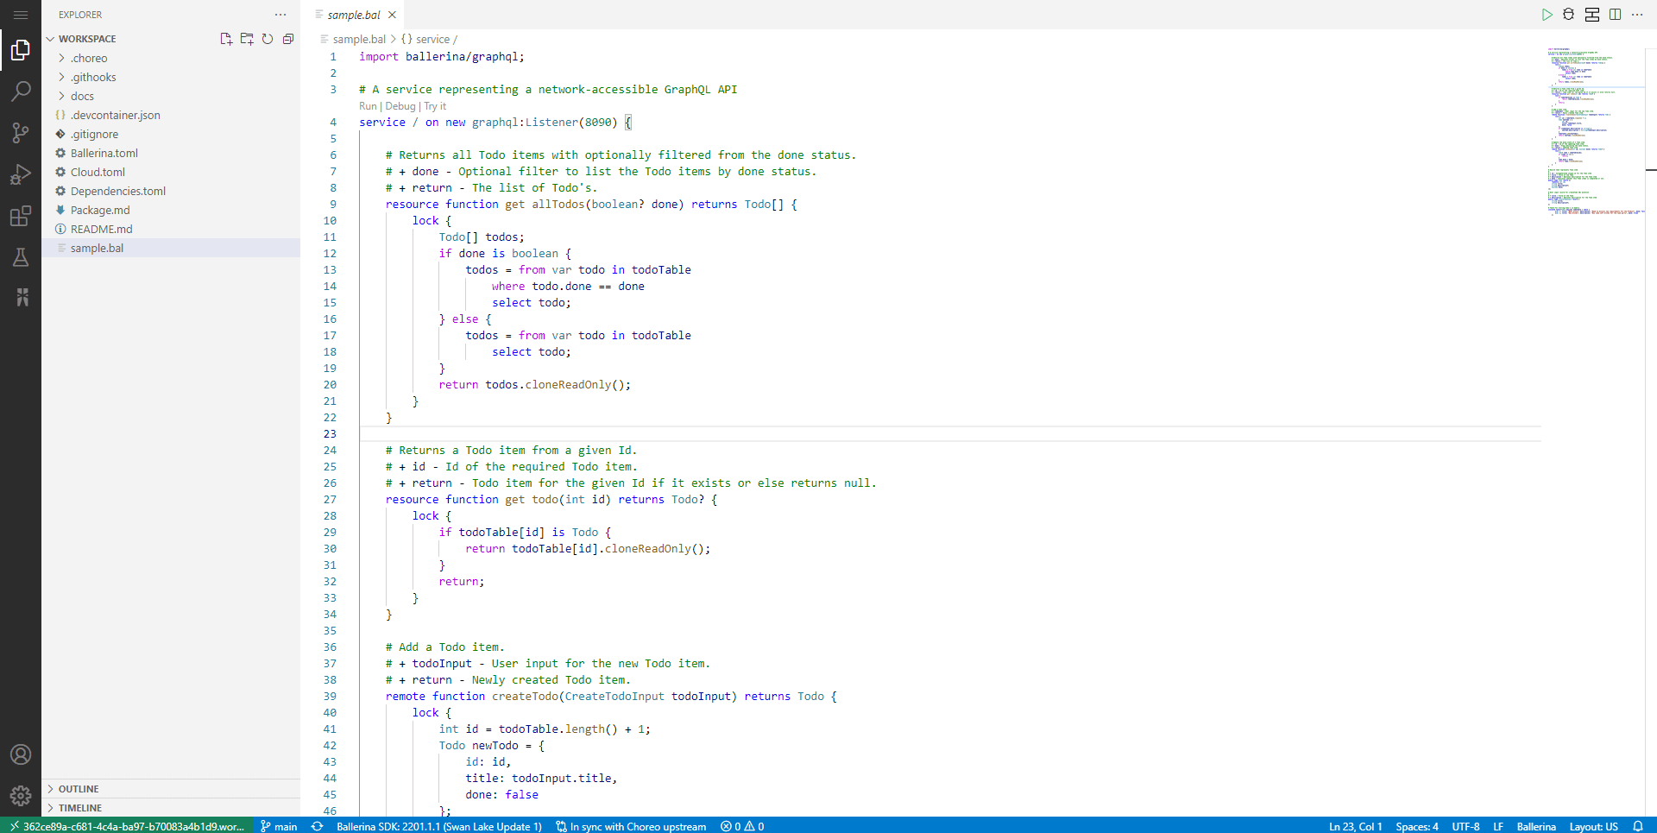Open README.md file
Viewport: 1657px width, 833px height.
(x=171, y=229)
